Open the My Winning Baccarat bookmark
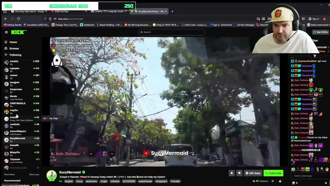This screenshot has height=186, width=330. [x=137, y=25]
